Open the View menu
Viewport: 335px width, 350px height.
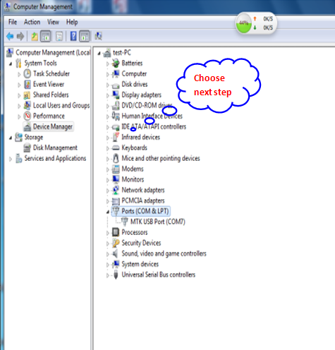(53, 22)
